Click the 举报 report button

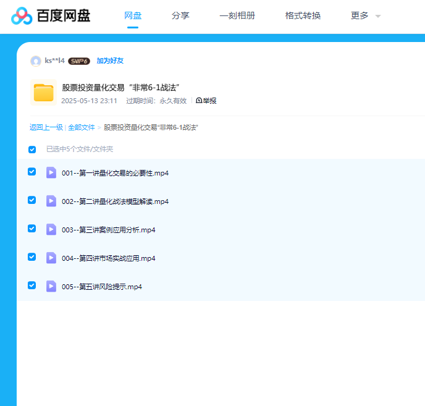(206, 101)
